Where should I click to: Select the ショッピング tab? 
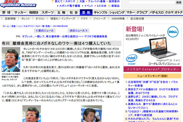click(x=117, y=13)
